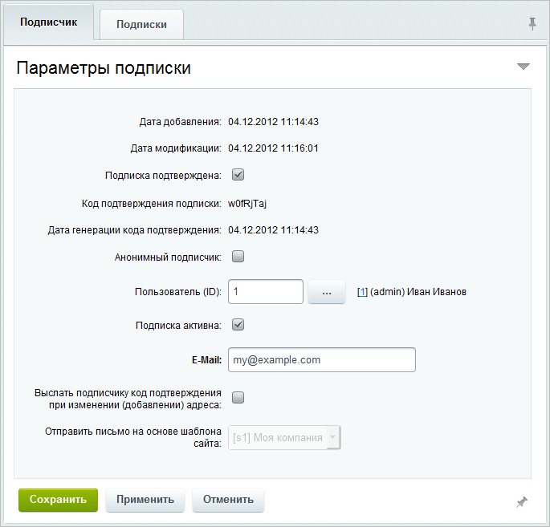Screen dimensions: 550x527
Task: Select the Подписчик tab
Action: [49, 22]
